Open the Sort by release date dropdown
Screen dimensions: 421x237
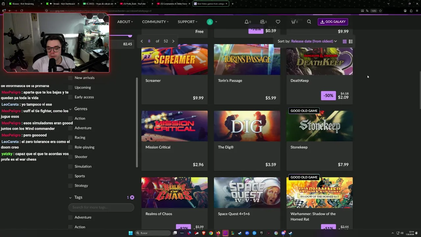314,41
